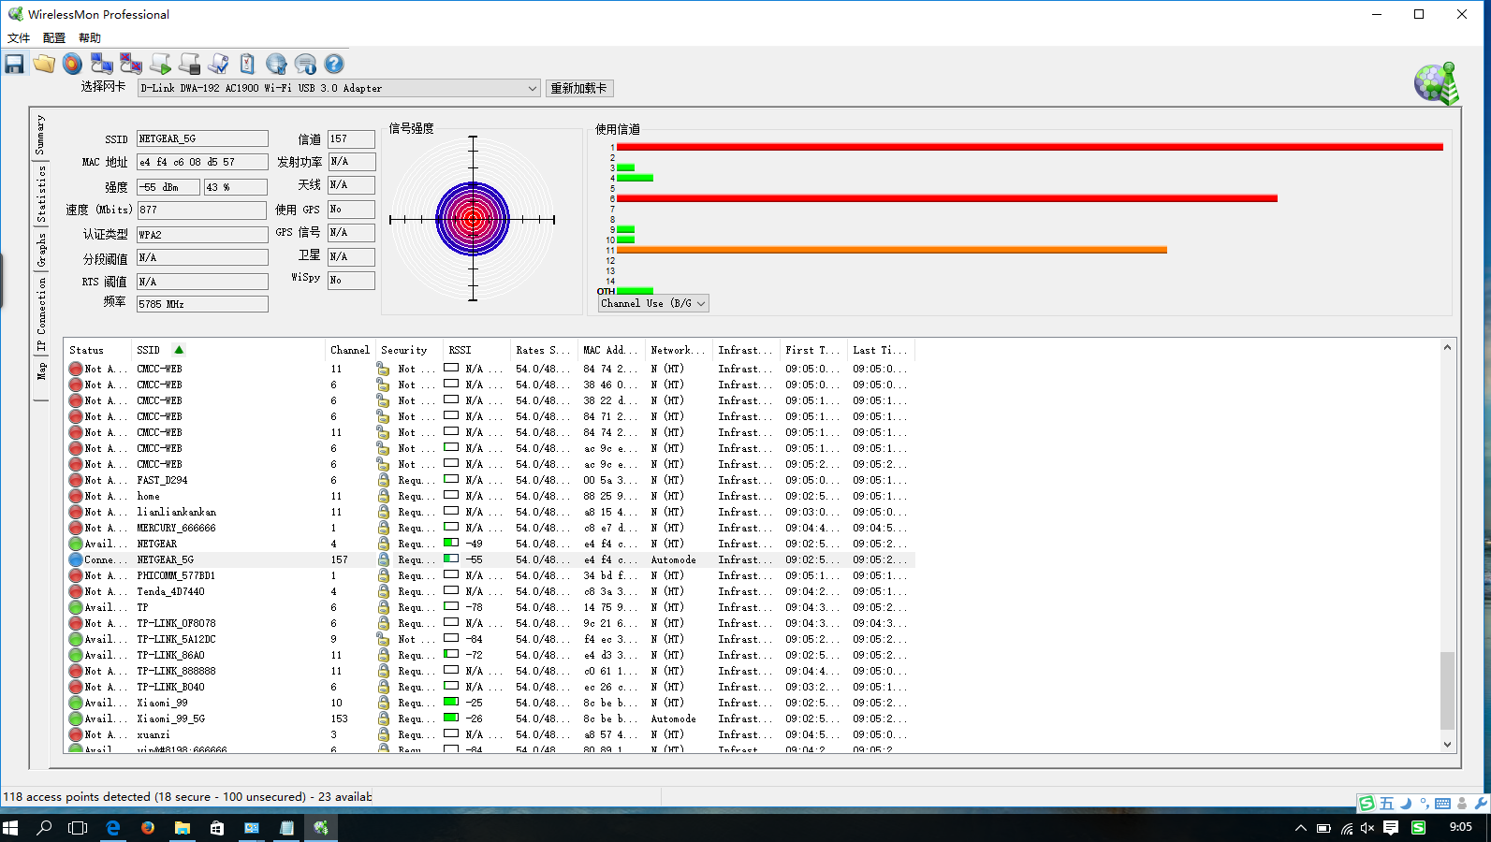Select the Tenda_4D7440 network row

tap(490, 591)
